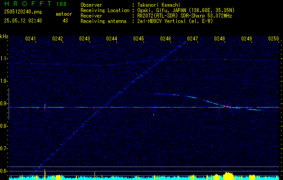Click the Receiving Location label
283x180 pixels.
point(105,10)
